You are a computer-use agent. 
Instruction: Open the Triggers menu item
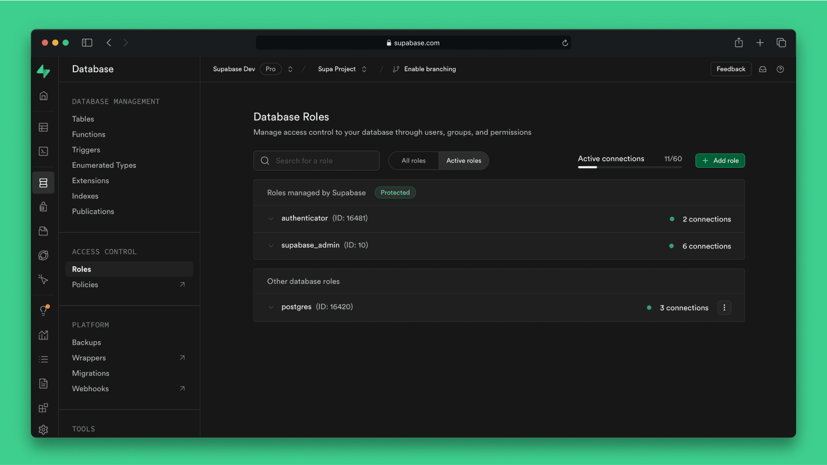point(86,150)
